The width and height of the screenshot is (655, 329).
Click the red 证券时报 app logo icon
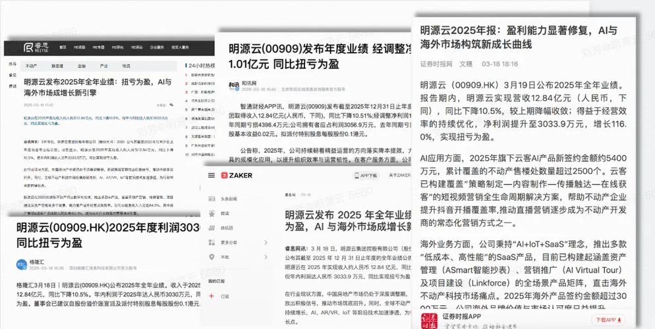point(428,320)
